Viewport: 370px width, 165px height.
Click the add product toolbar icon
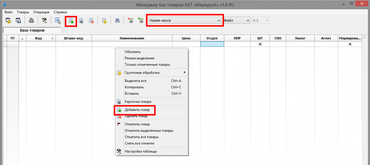click(71, 21)
